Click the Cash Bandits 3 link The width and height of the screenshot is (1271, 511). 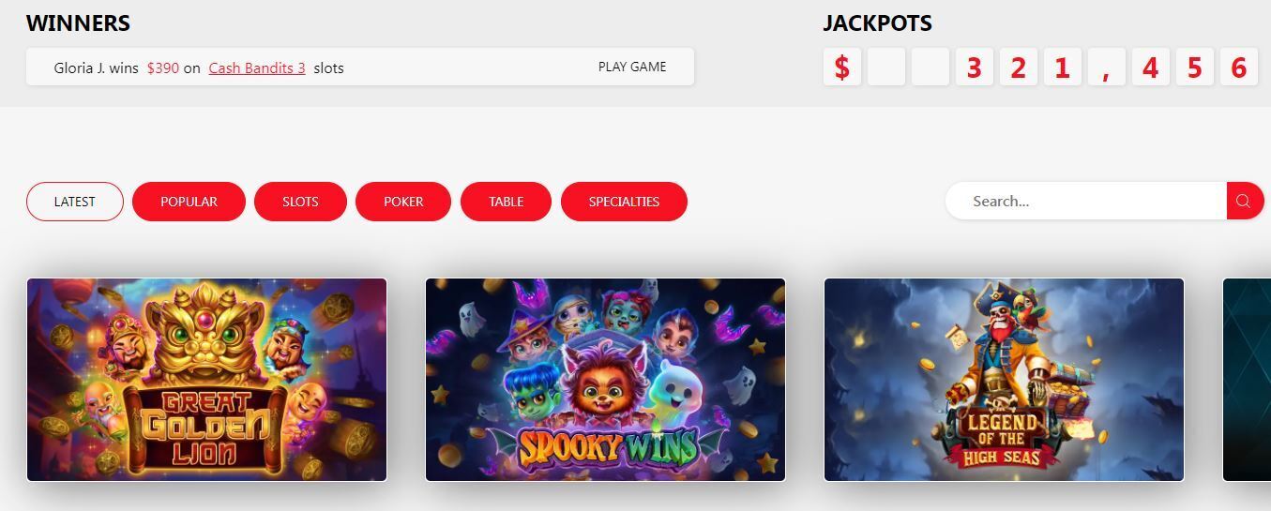pos(257,68)
